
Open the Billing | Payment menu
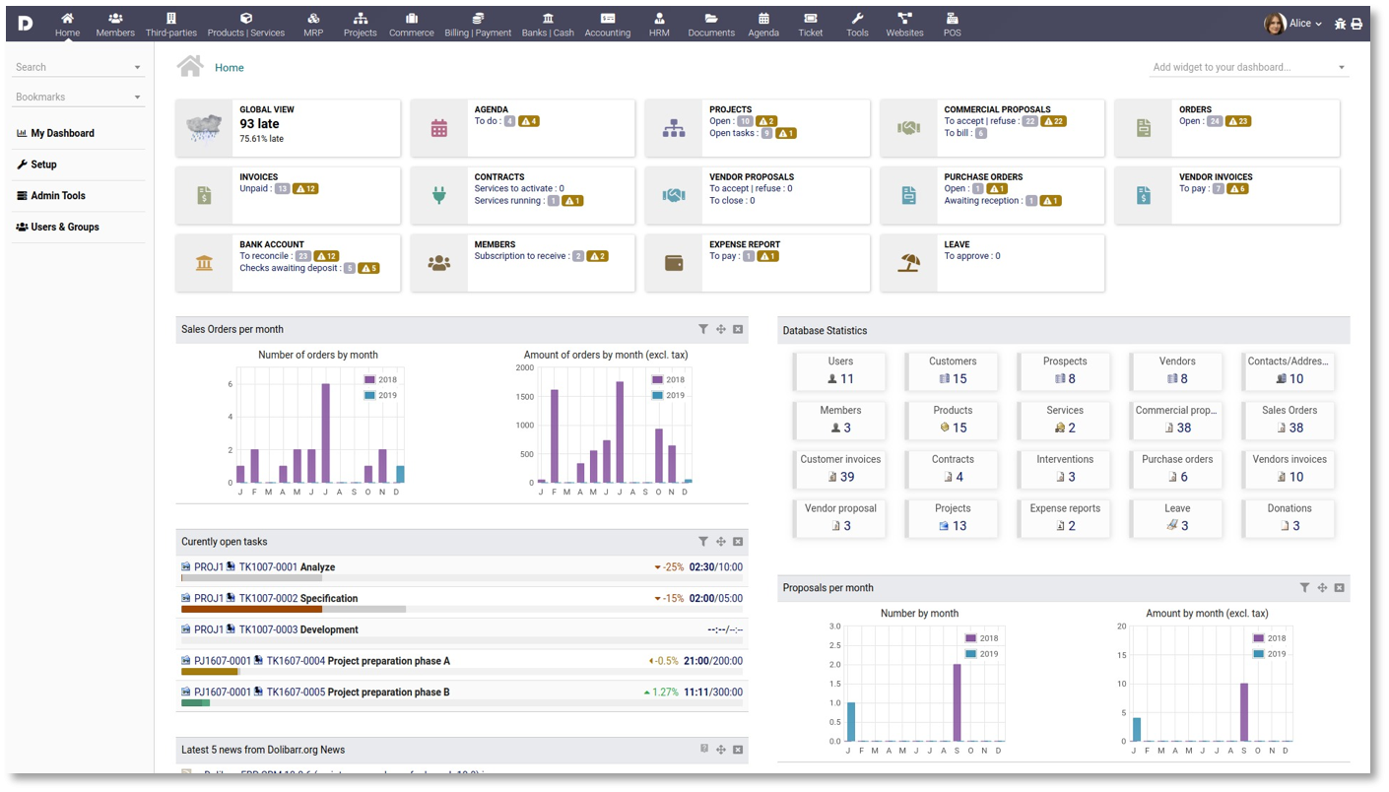pyautogui.click(x=478, y=25)
